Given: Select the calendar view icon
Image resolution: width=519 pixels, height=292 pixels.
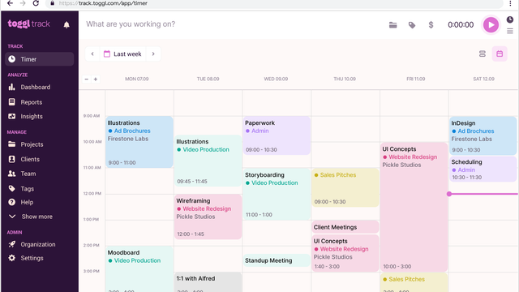Looking at the screenshot, I should 500,54.
